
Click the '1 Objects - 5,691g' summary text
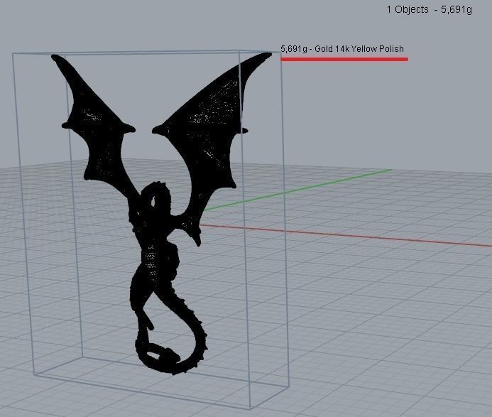(x=430, y=10)
